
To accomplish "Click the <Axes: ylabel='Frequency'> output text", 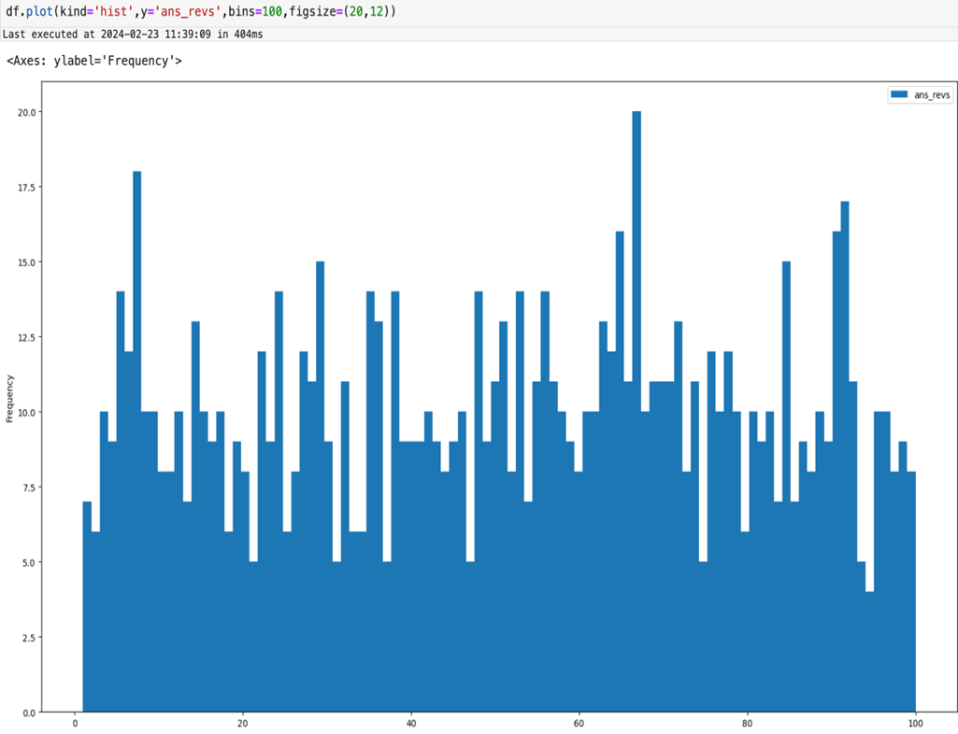I will 94,61.
